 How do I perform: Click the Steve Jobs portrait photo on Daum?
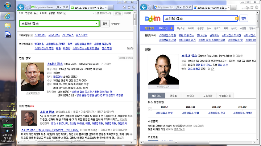pyautogui.click(x=163, y=69)
